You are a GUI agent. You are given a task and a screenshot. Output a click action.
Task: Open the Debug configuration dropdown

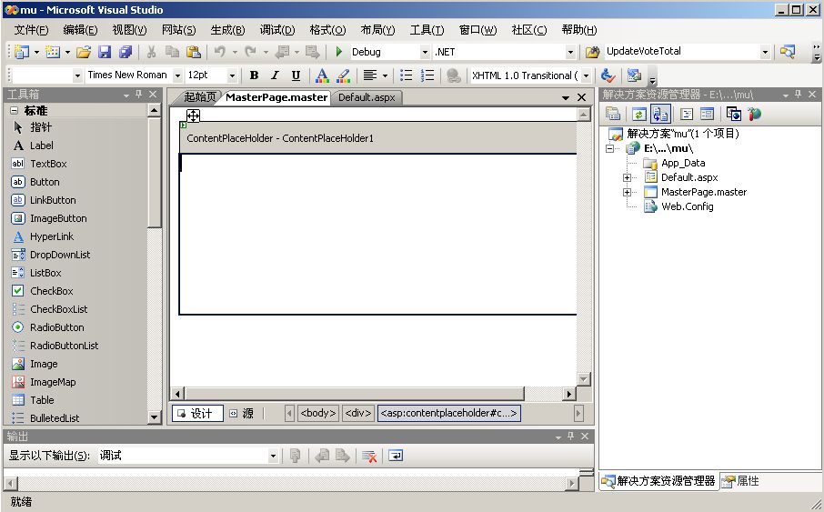point(425,52)
